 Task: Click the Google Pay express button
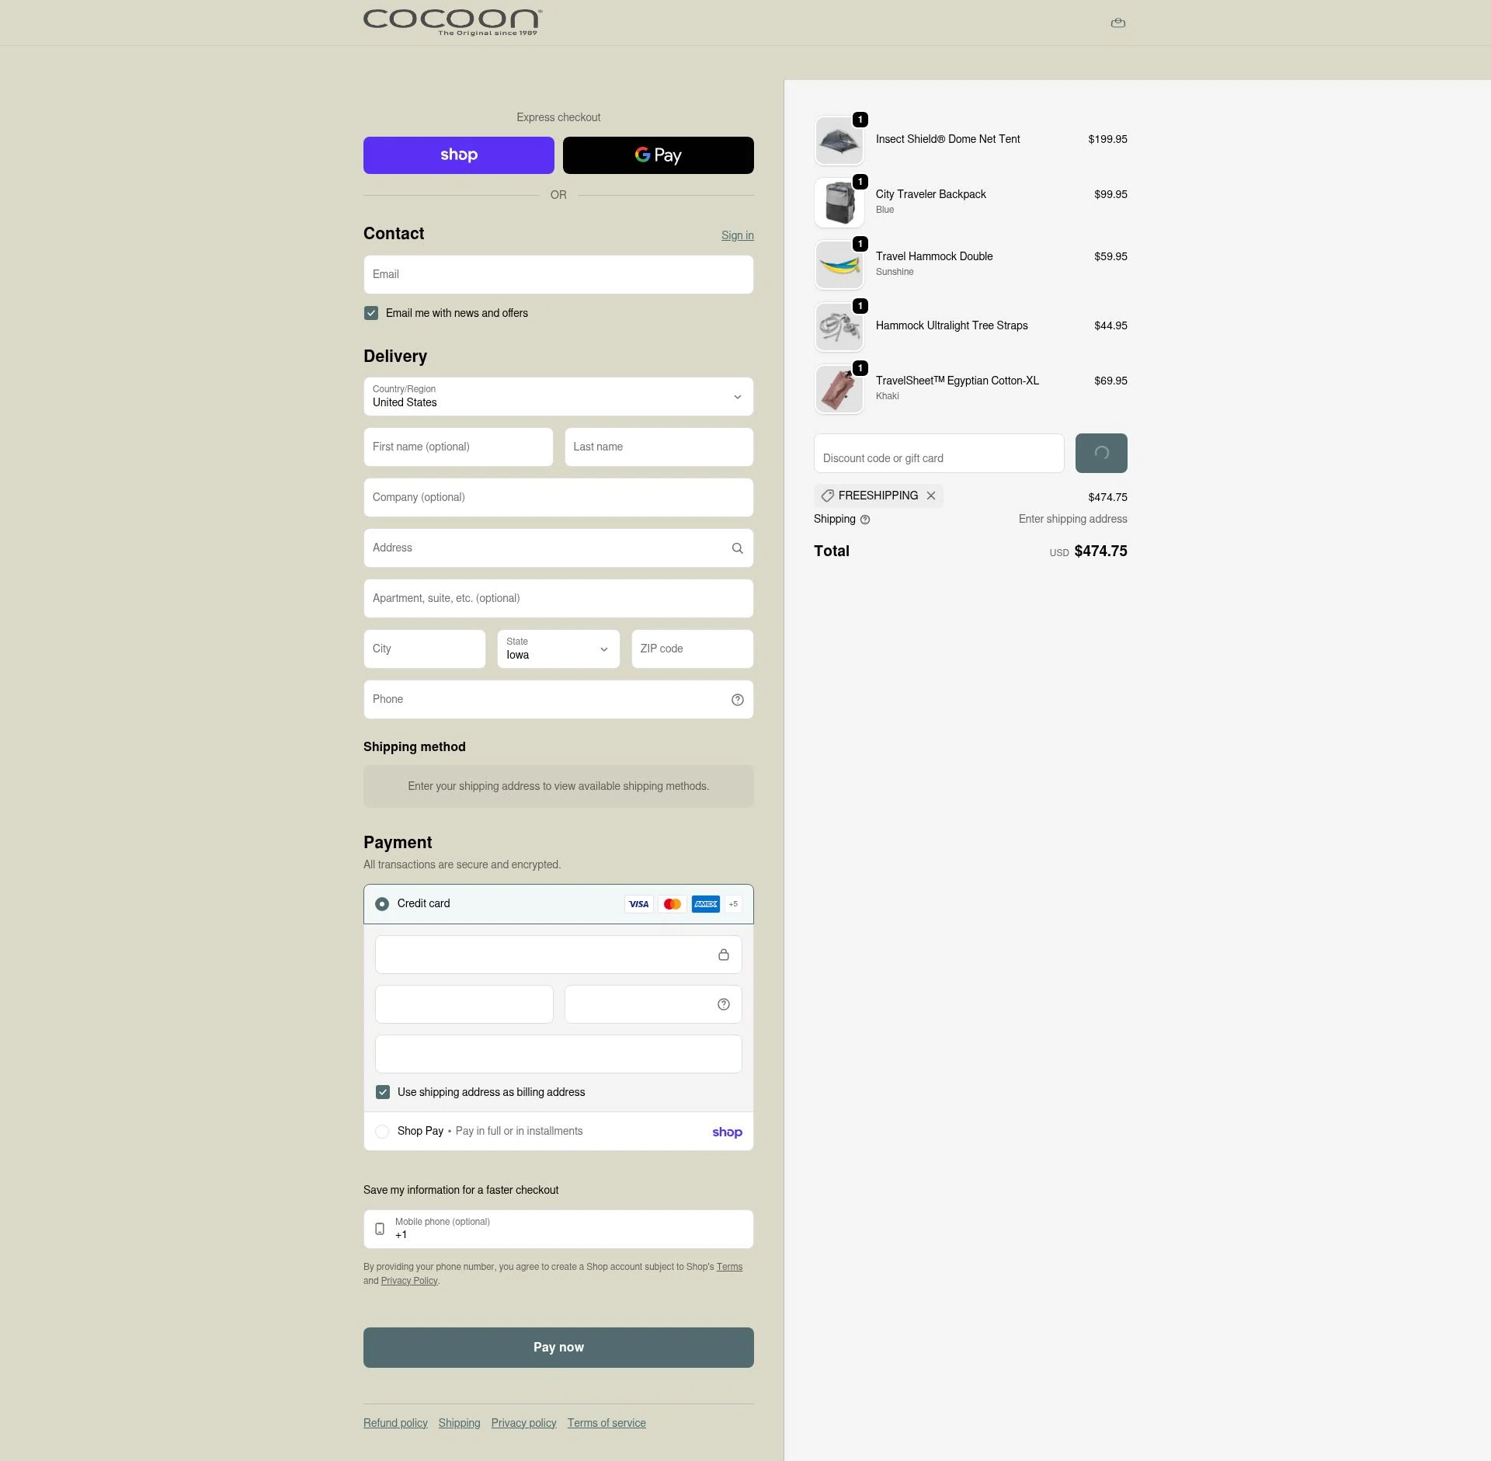pyautogui.click(x=658, y=155)
